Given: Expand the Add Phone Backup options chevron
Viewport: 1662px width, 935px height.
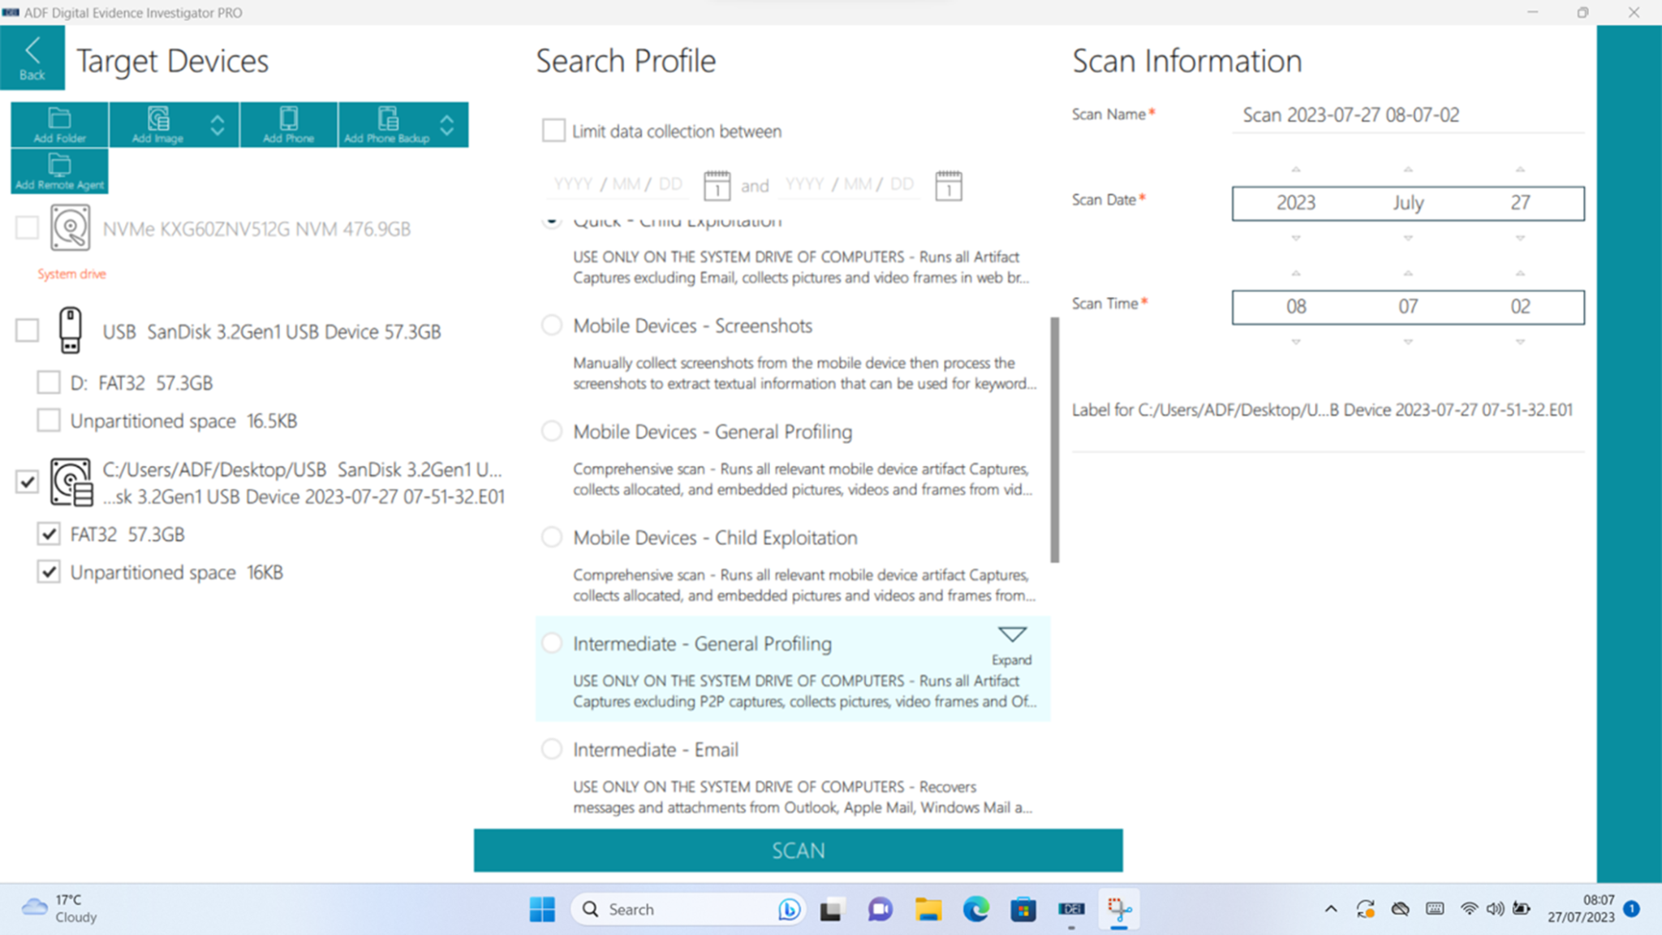Looking at the screenshot, I should 447,123.
